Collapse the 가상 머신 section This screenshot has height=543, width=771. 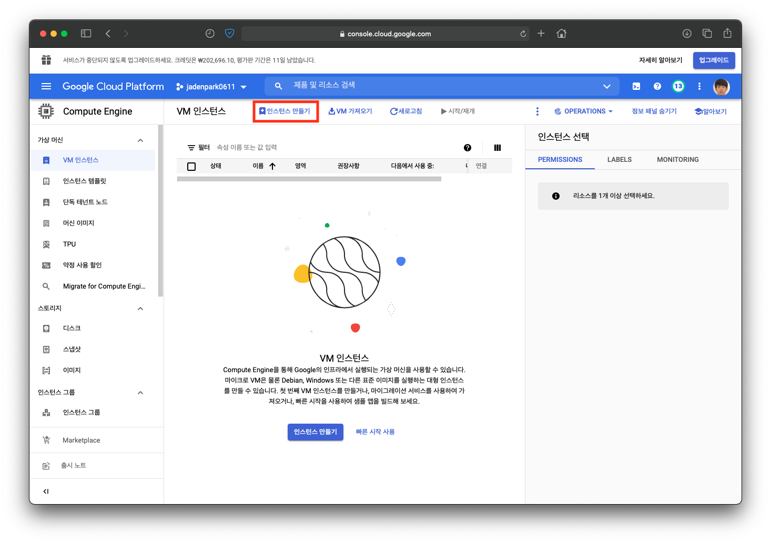140,140
